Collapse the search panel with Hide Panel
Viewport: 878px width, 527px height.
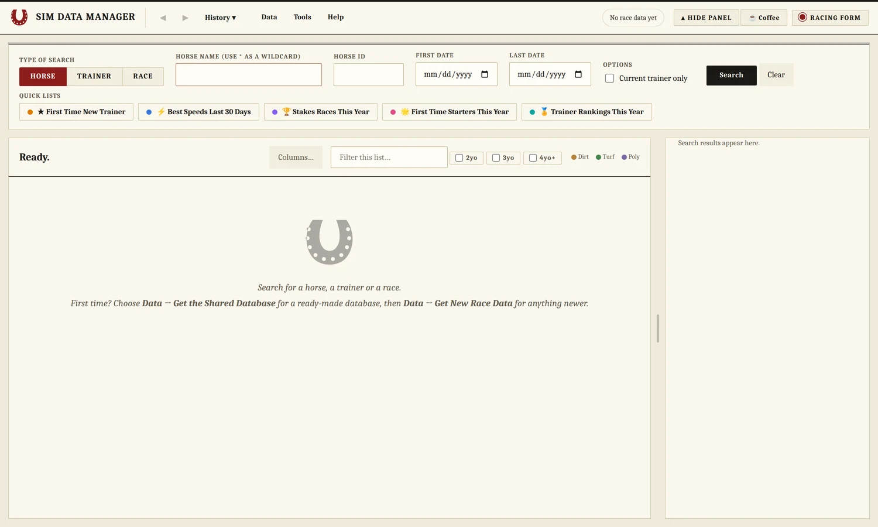coord(706,18)
